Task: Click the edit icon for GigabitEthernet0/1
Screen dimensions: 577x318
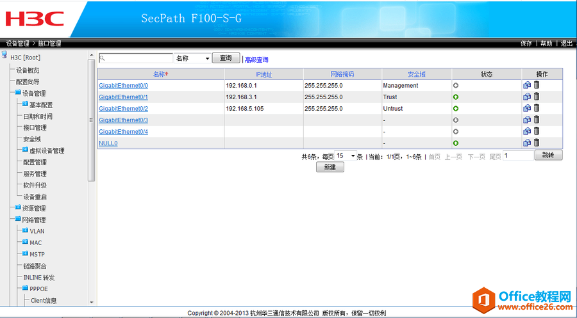Action: pos(527,97)
